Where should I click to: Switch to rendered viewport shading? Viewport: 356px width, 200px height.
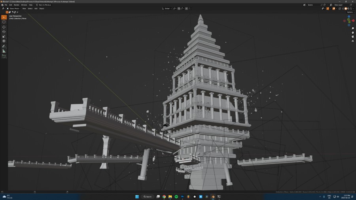pos(351,9)
